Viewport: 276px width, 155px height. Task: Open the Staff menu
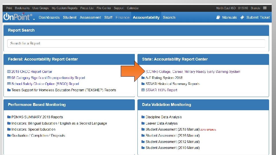pos(108,18)
